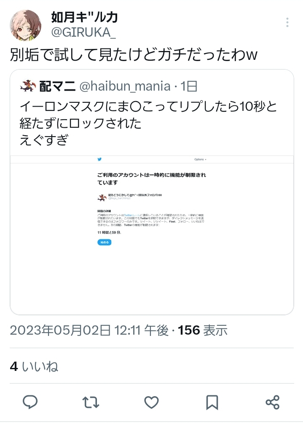
Task: Open the quoted tweet text by 配マニ
Action: click(148, 123)
